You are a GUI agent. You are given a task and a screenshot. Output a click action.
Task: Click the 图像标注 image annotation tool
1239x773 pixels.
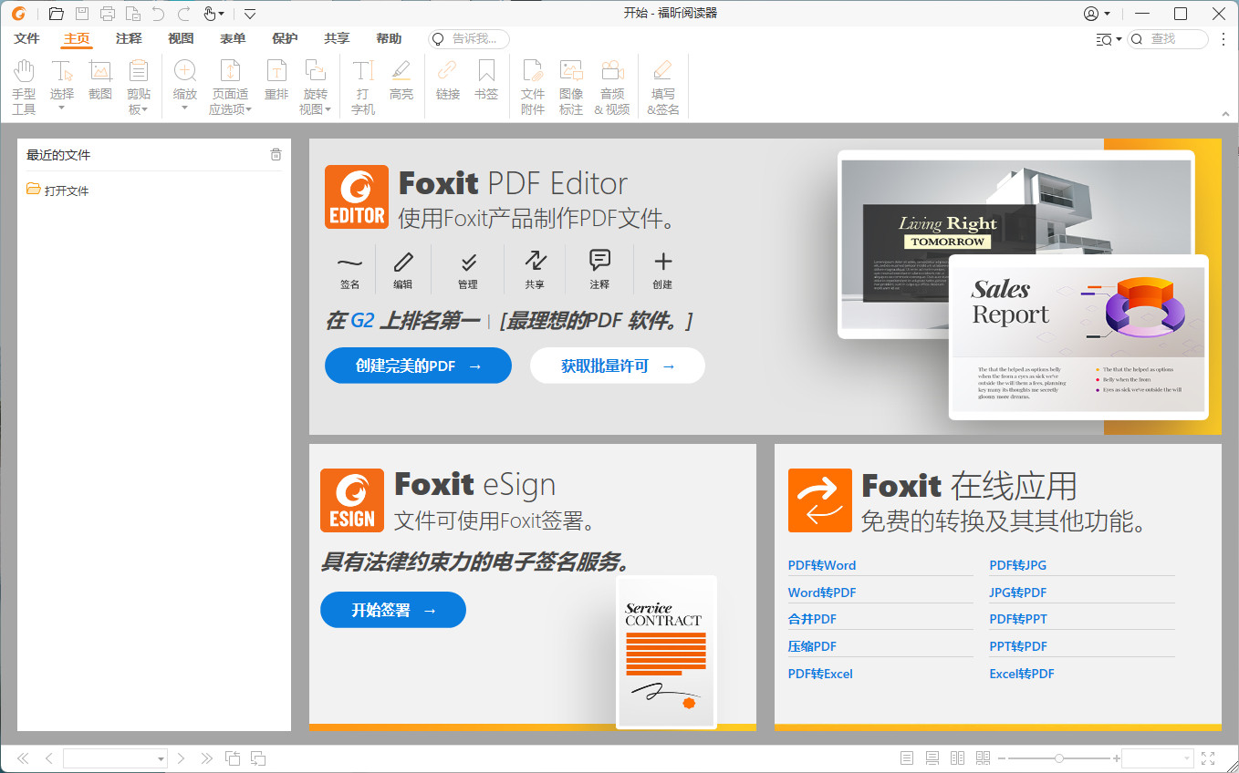click(x=571, y=88)
